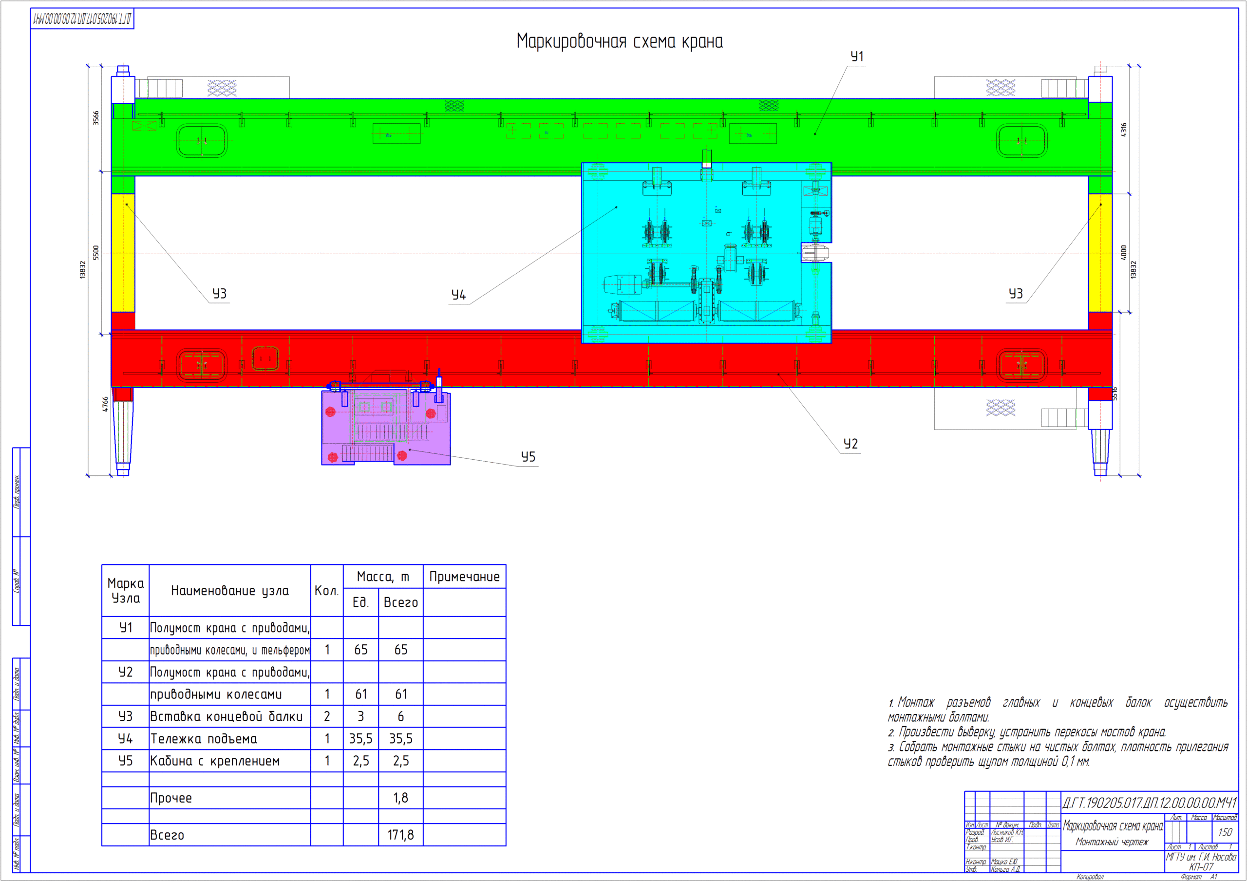Screen dimensions: 1247x881
Task: Click the 'У4' cell in the table
Action: tap(126, 739)
